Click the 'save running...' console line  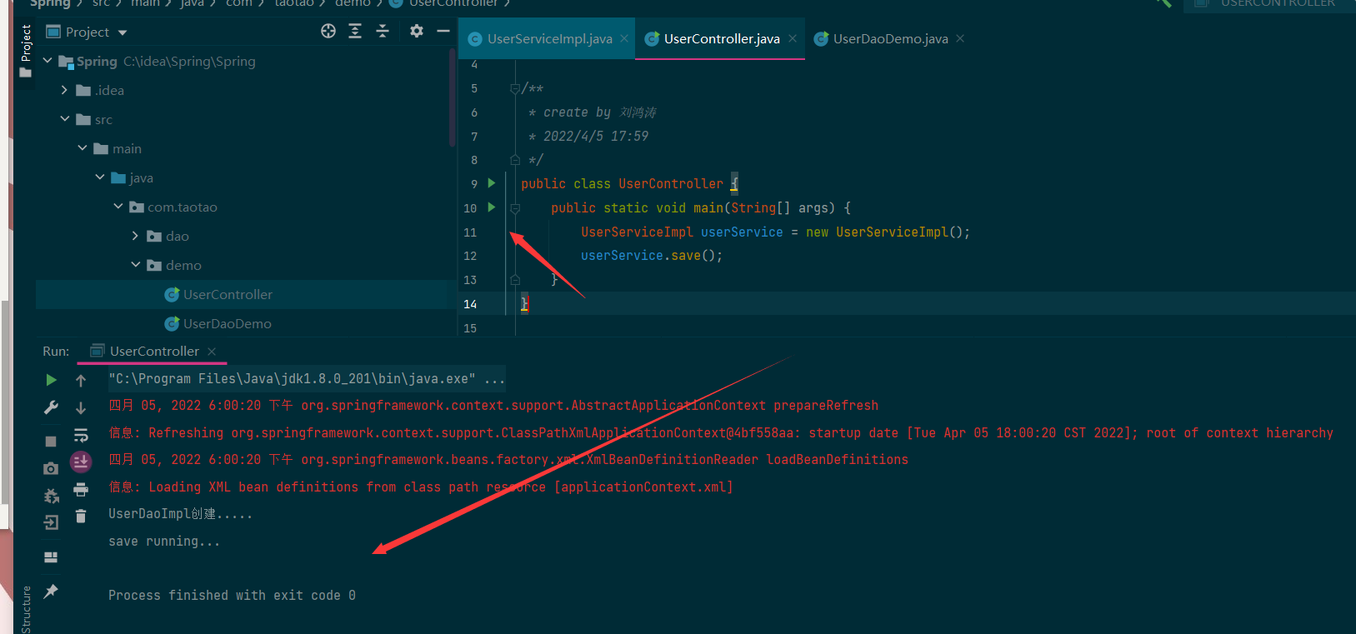[x=164, y=542]
